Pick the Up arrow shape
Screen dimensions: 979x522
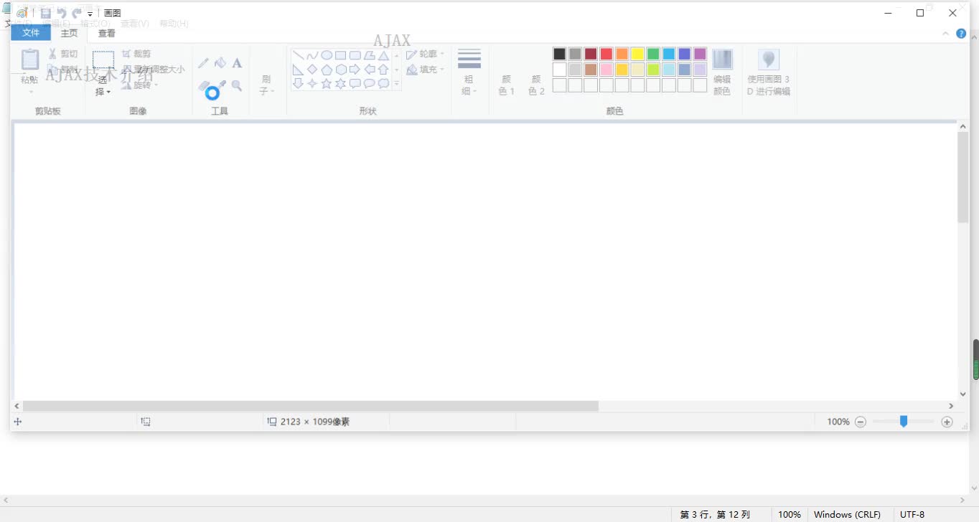tap(383, 70)
